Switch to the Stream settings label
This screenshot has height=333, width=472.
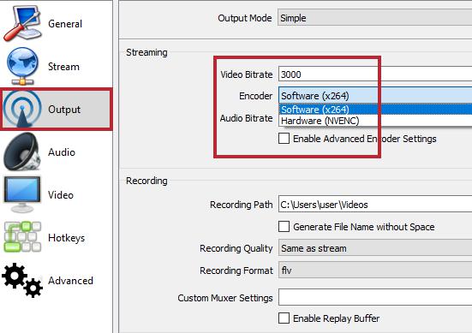pos(63,67)
